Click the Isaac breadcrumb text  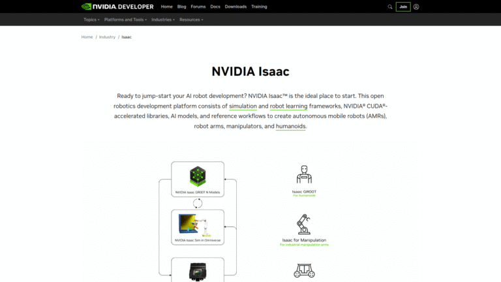pyautogui.click(x=127, y=37)
